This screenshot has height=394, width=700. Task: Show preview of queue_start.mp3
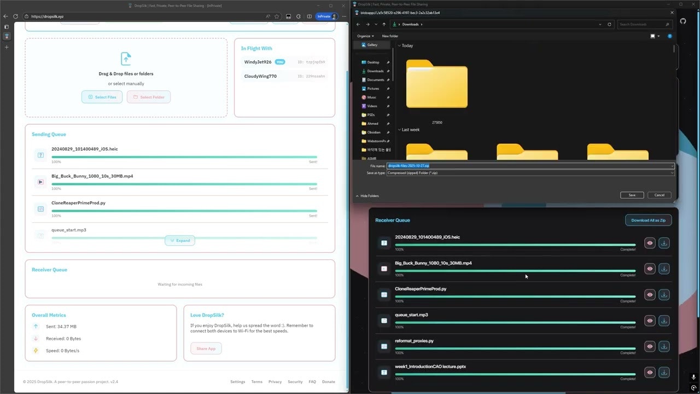tap(650, 321)
